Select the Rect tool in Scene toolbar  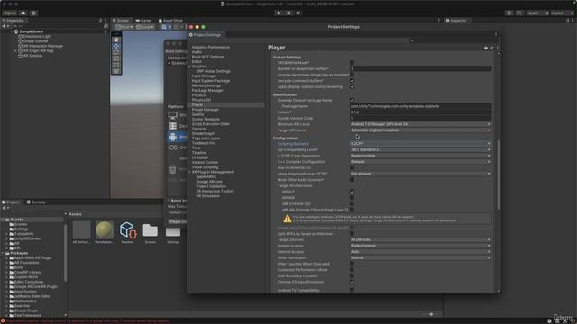click(x=116, y=65)
